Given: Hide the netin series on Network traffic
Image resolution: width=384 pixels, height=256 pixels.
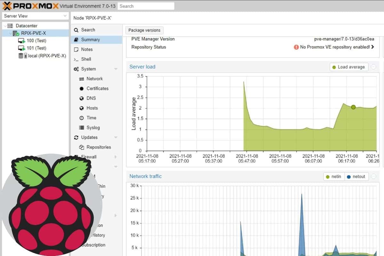Looking at the screenshot, I should tap(333, 176).
